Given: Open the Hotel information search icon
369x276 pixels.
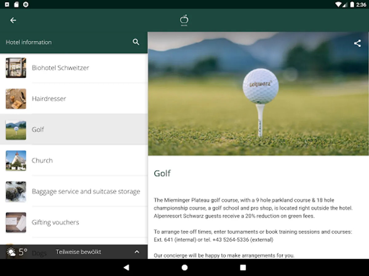Looking at the screenshot, I should pos(136,42).
